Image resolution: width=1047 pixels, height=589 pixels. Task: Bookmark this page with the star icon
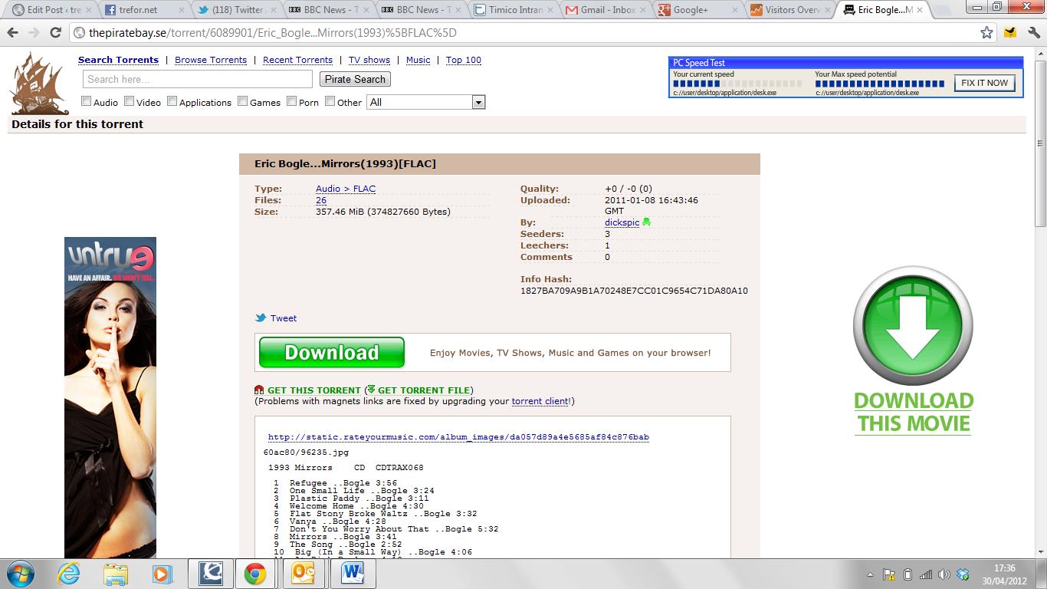986,33
